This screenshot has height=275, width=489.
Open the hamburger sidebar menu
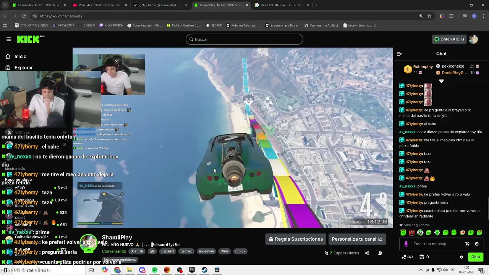[9, 39]
